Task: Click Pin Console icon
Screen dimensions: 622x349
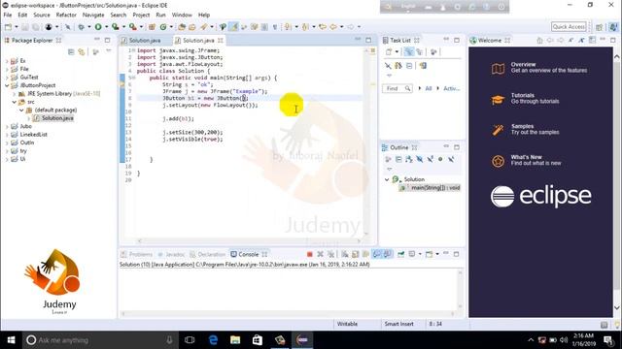Action: 401,254
